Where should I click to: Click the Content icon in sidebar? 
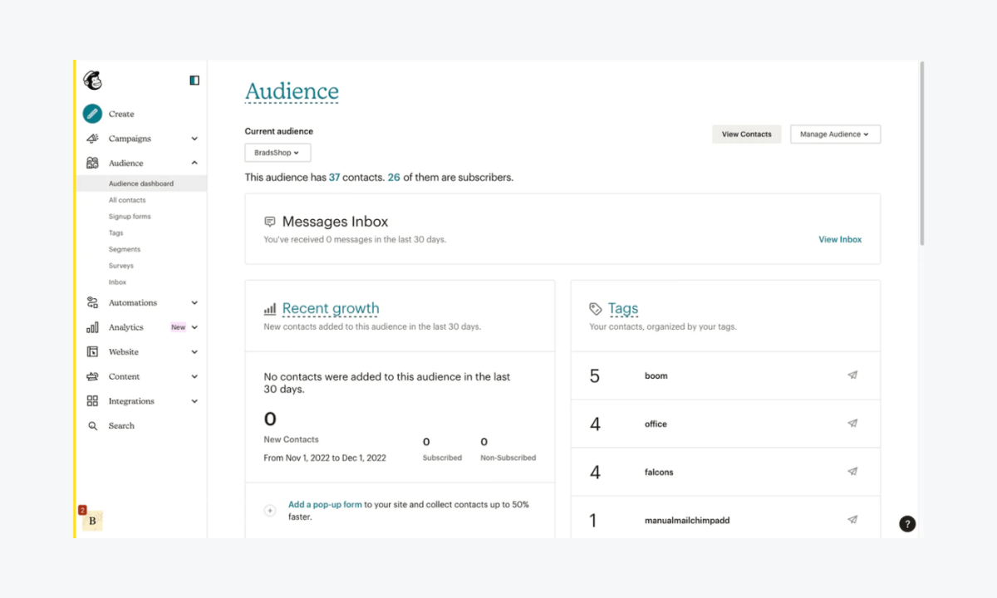click(x=92, y=376)
